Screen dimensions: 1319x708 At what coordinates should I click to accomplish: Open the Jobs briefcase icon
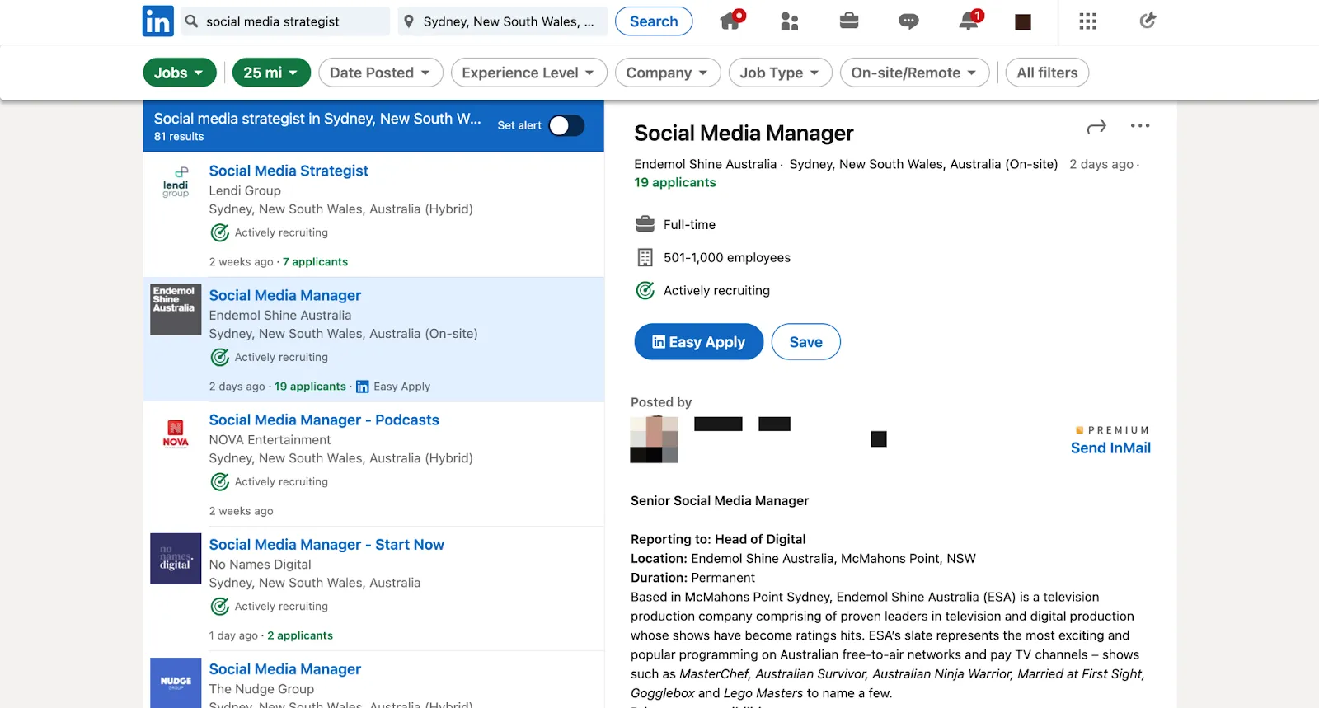tap(849, 21)
